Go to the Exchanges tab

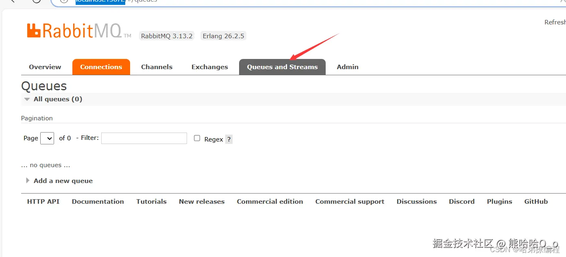point(210,67)
